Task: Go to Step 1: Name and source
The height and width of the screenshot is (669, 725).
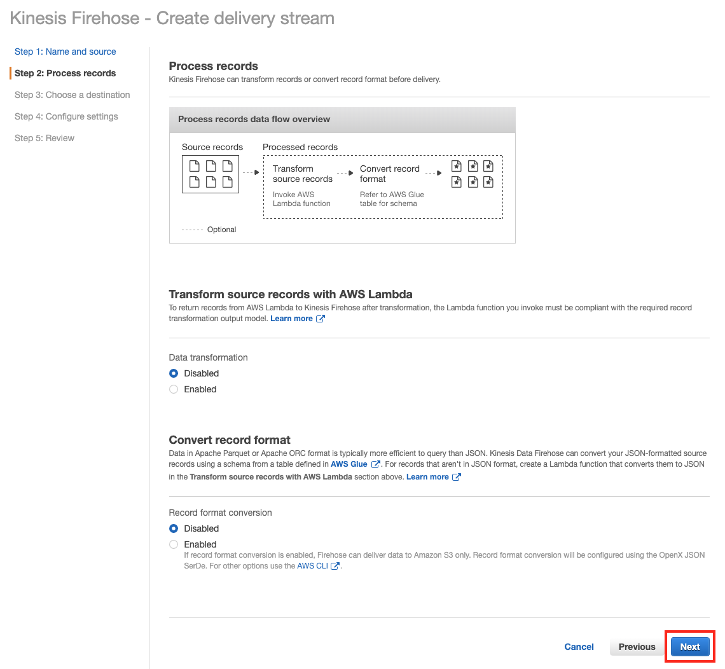Action: (65, 52)
